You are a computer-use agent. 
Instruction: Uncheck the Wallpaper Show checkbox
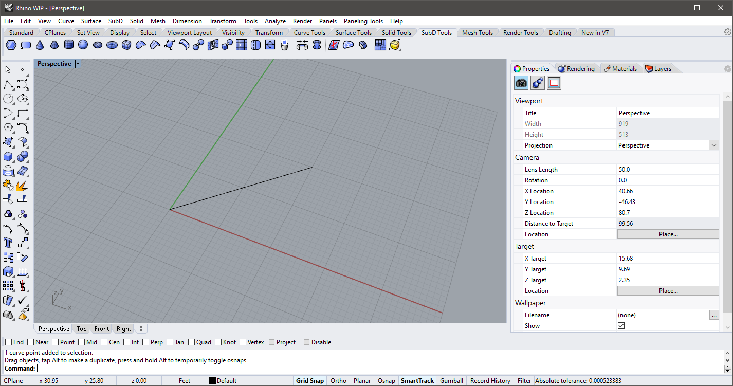coord(621,326)
